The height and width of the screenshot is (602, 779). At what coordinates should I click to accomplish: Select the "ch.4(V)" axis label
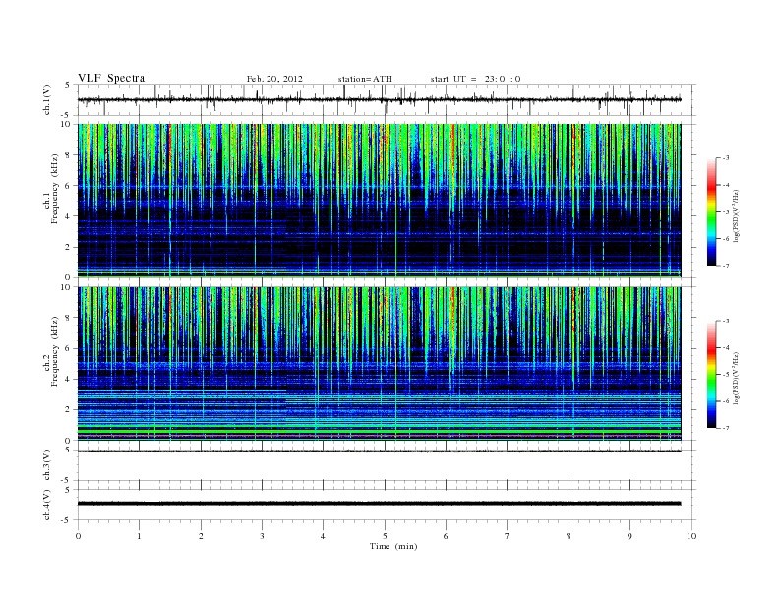[x=47, y=505]
